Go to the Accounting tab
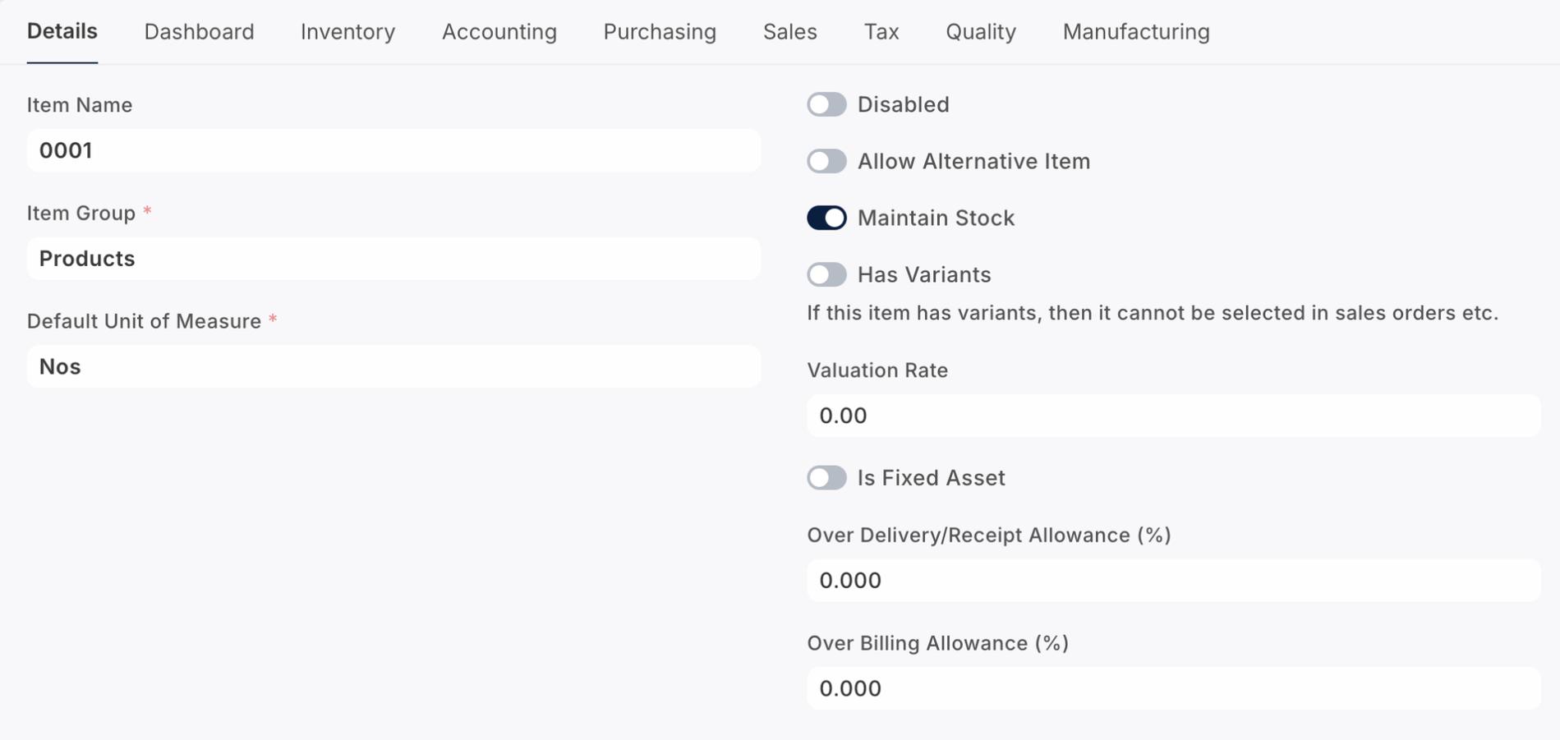 click(x=499, y=31)
